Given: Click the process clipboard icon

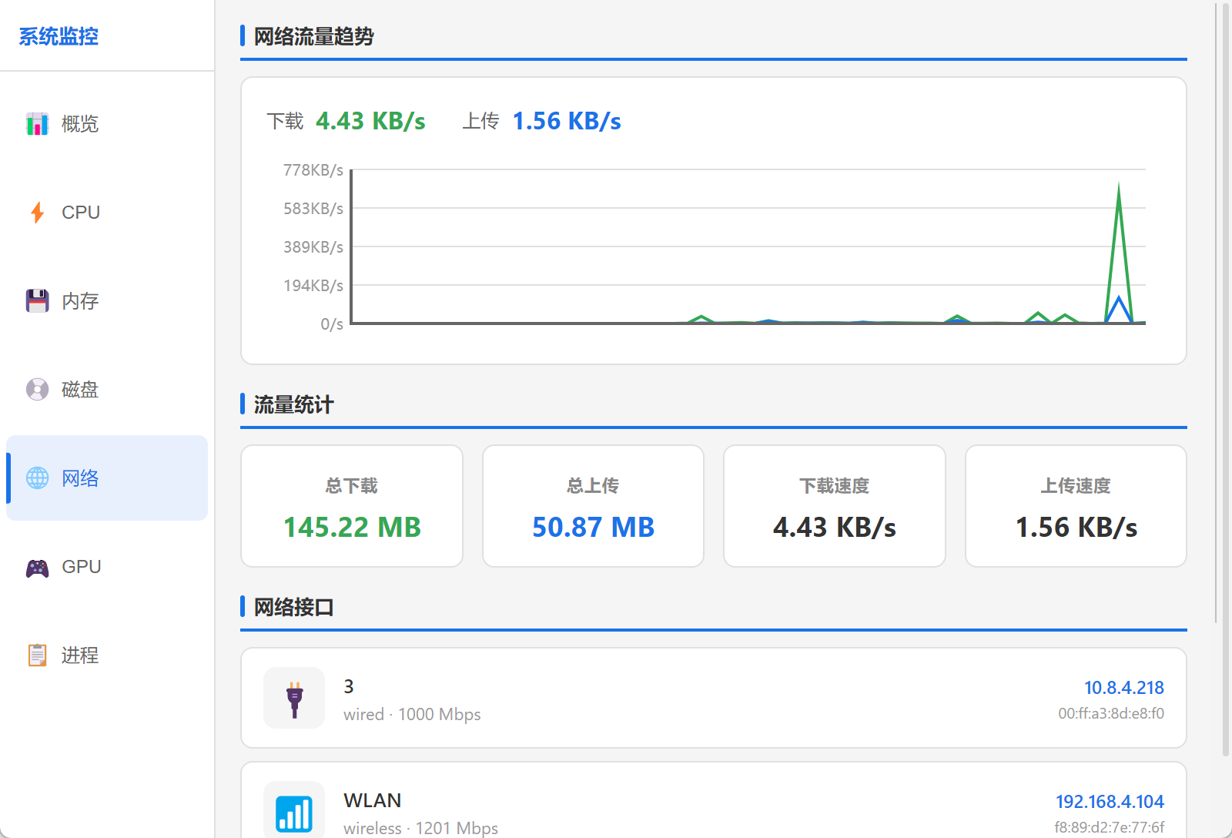Looking at the screenshot, I should pos(37,655).
